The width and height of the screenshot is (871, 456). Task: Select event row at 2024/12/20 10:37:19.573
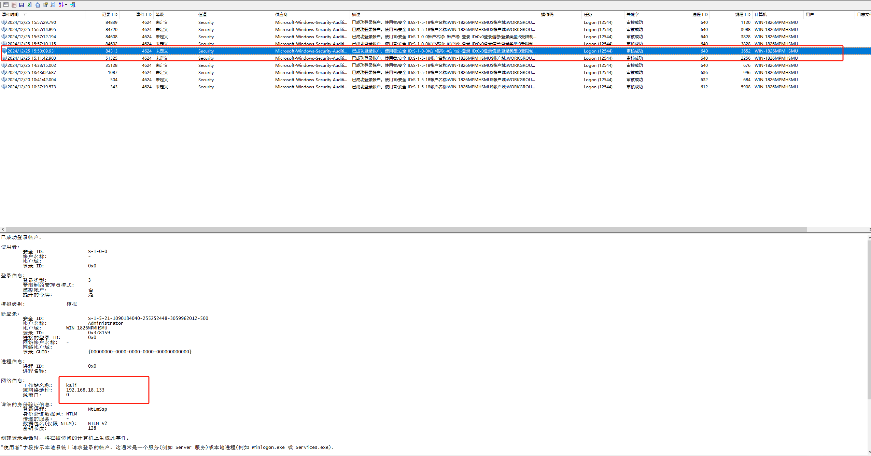coord(32,87)
